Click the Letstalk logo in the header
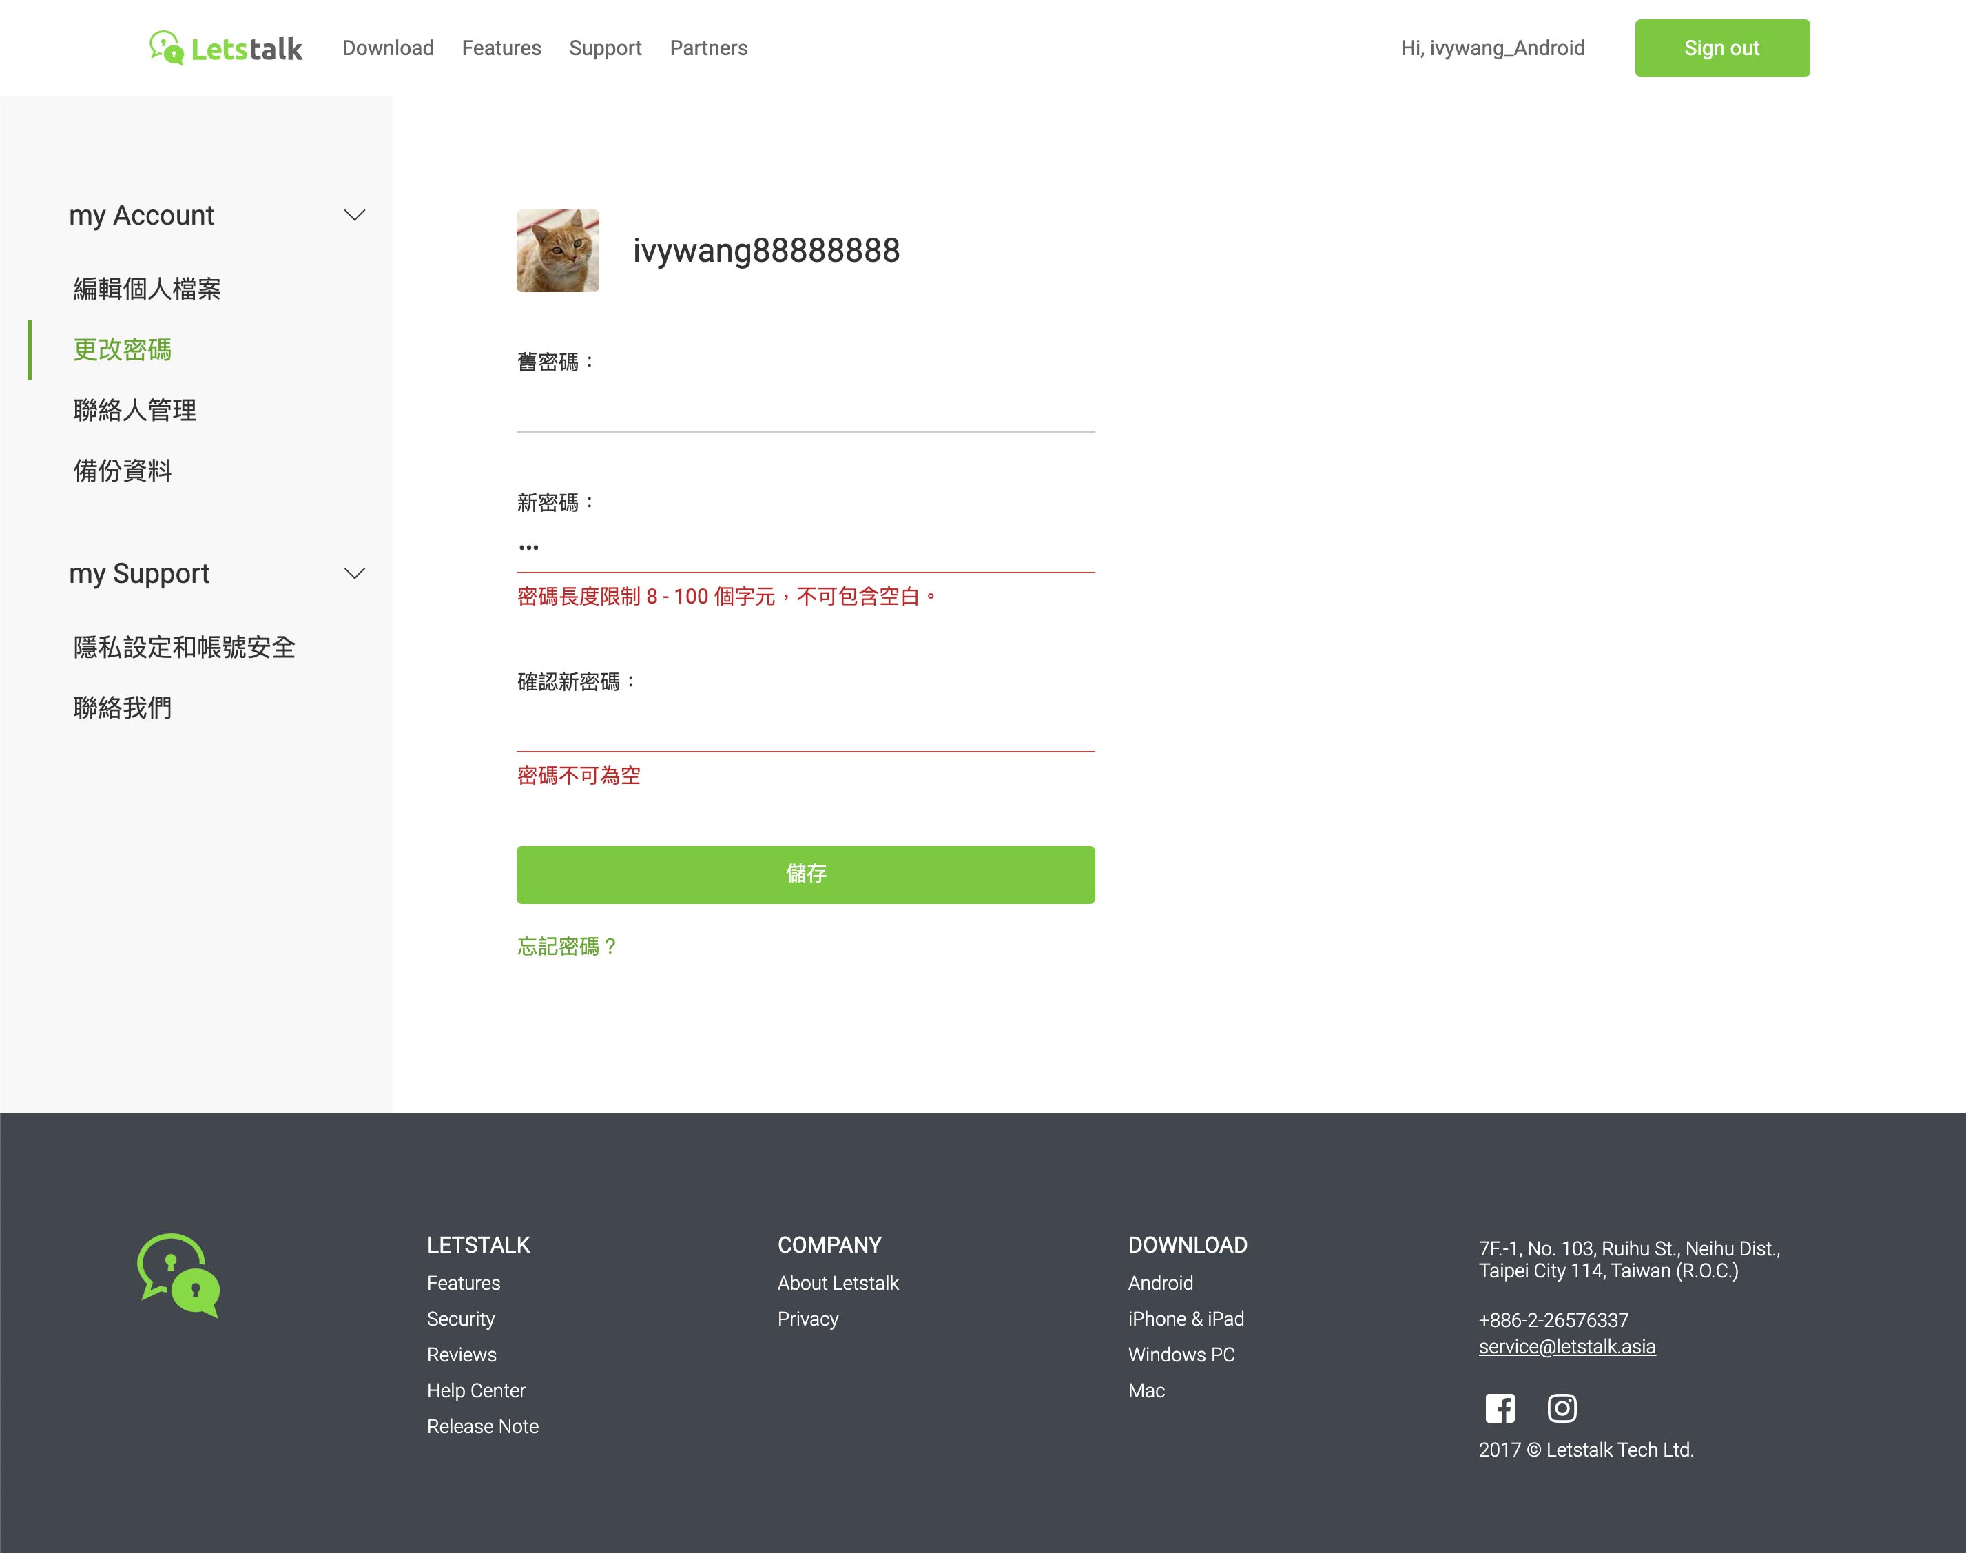This screenshot has height=1553, width=1966. (x=225, y=48)
